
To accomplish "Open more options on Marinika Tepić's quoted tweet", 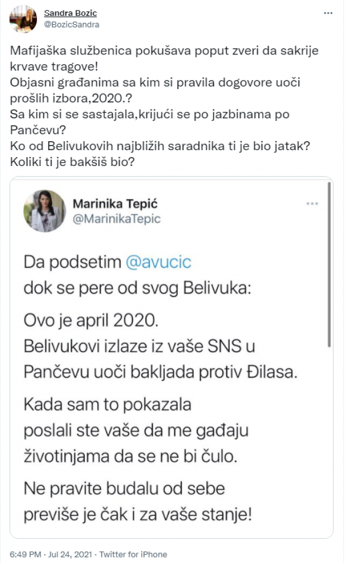I will [x=312, y=202].
